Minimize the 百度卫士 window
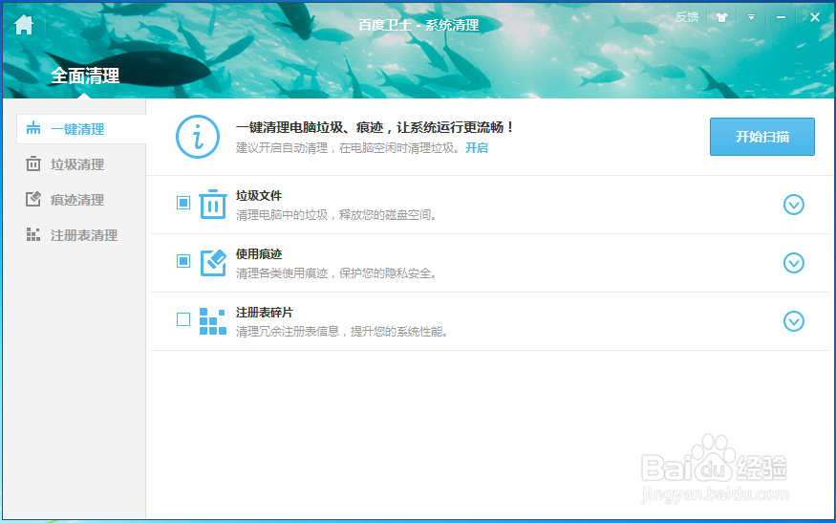The image size is (836, 523). pos(782,17)
